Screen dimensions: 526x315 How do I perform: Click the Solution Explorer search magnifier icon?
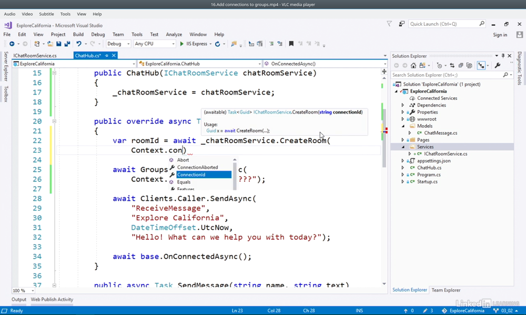point(505,75)
